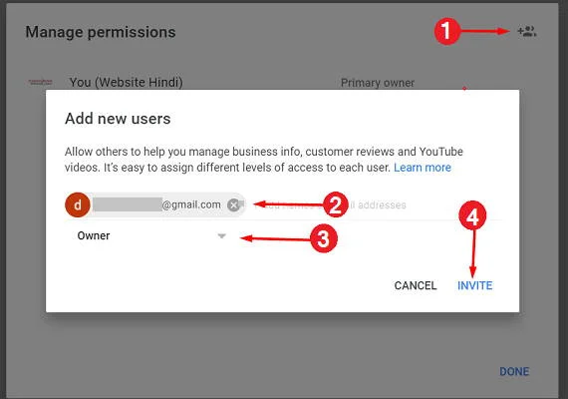Image resolution: width=568 pixels, height=399 pixels.
Task: Click the 'Add new users' dialog title
Action: (x=118, y=119)
